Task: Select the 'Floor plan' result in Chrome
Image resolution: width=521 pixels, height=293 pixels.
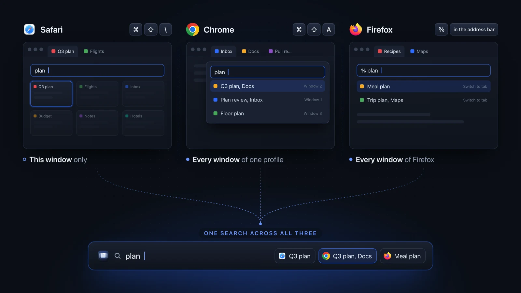Action: (268, 113)
